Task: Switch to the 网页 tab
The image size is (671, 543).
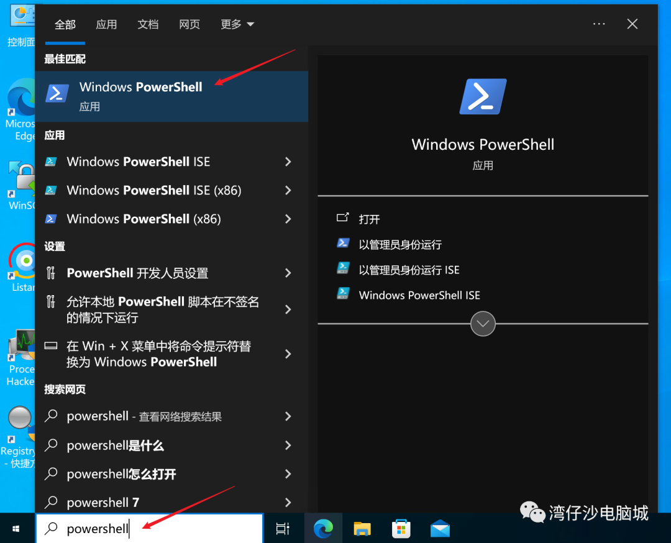Action: [x=189, y=24]
